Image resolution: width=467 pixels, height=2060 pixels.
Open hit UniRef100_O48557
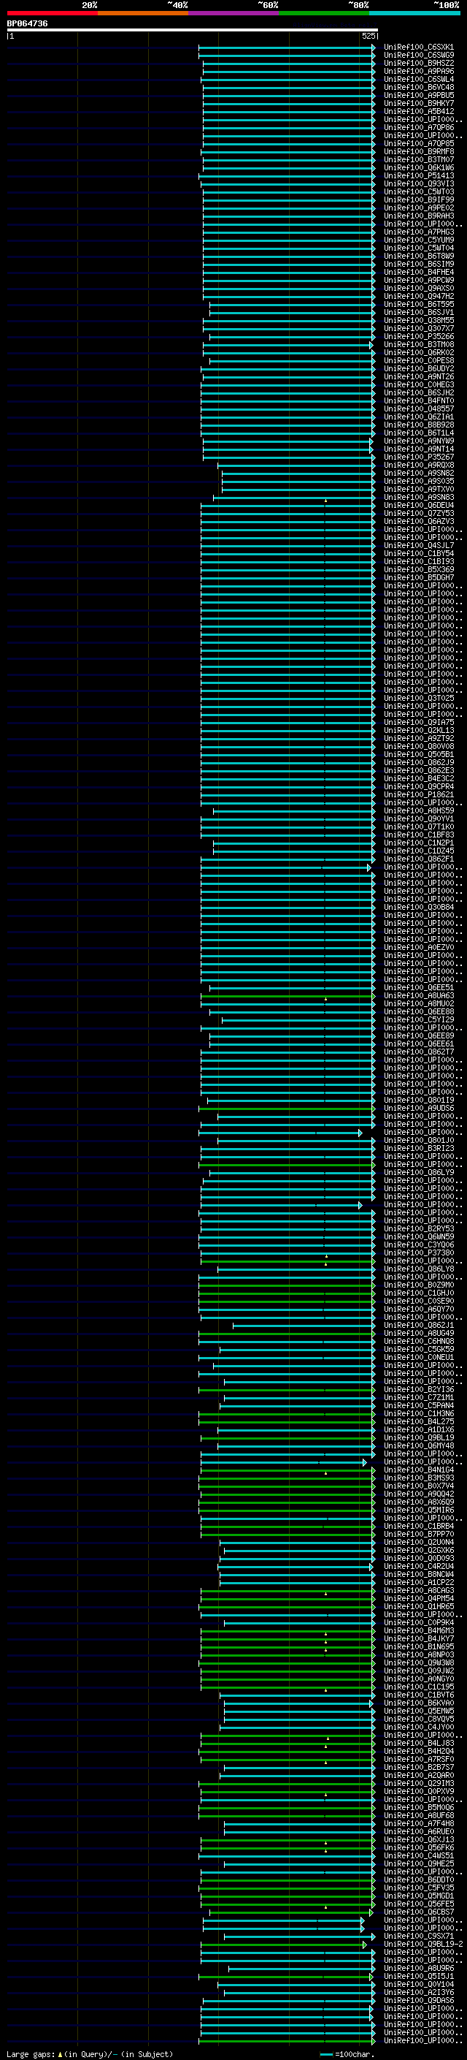pos(419,408)
